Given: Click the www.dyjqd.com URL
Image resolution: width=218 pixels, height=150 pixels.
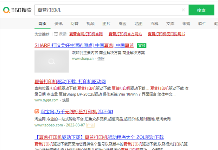Looking at the screenshot, I should [46, 100].
